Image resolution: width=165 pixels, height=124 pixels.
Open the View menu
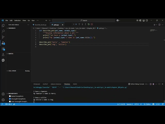[x=24, y=20]
